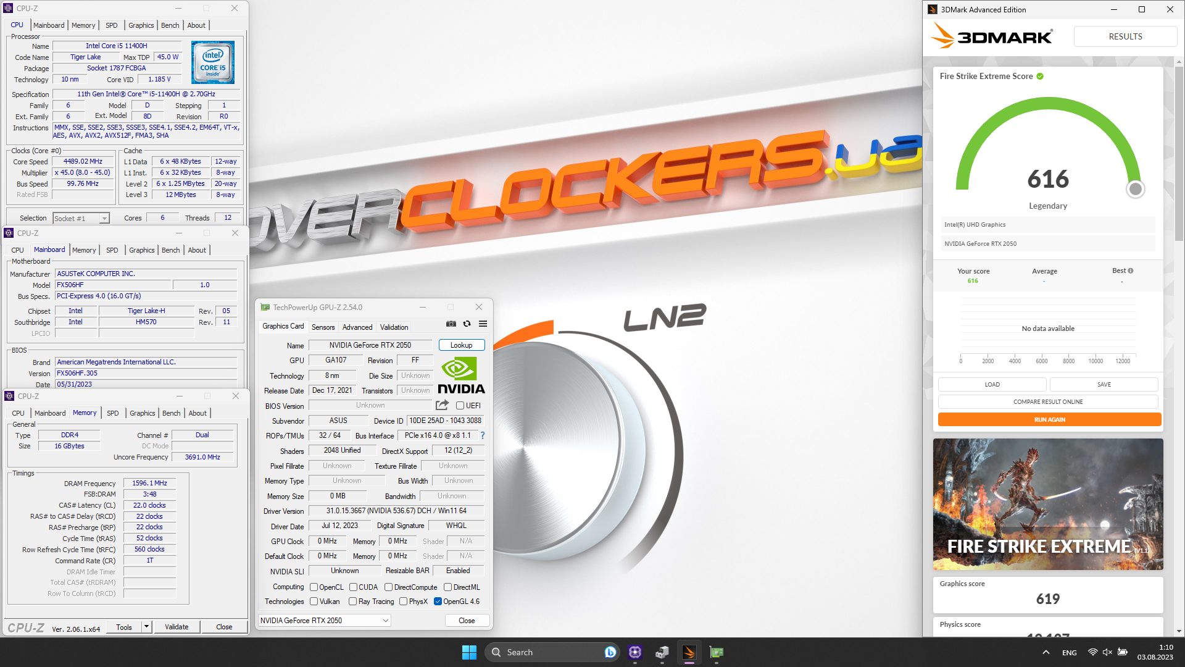Toggle the UEFI checkbox in GPU-Z
This screenshot has height=667, width=1185.
460,406
